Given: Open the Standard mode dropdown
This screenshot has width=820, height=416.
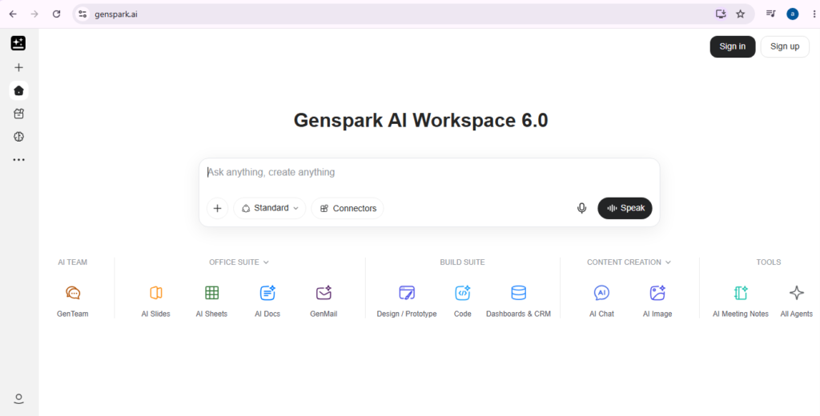Looking at the screenshot, I should tap(270, 208).
